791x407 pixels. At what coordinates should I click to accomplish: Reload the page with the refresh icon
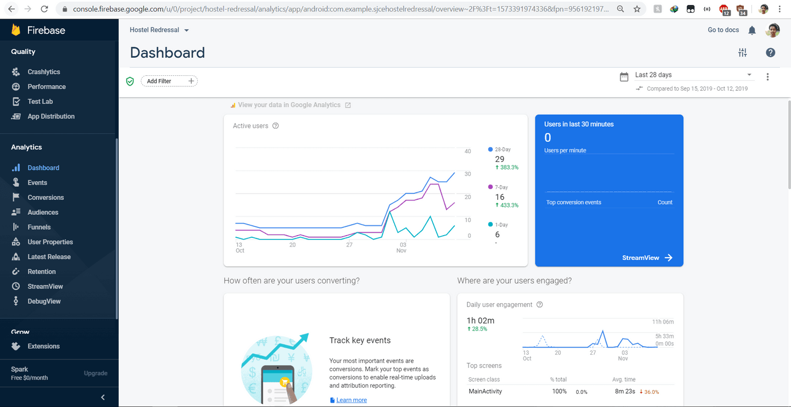tap(44, 9)
